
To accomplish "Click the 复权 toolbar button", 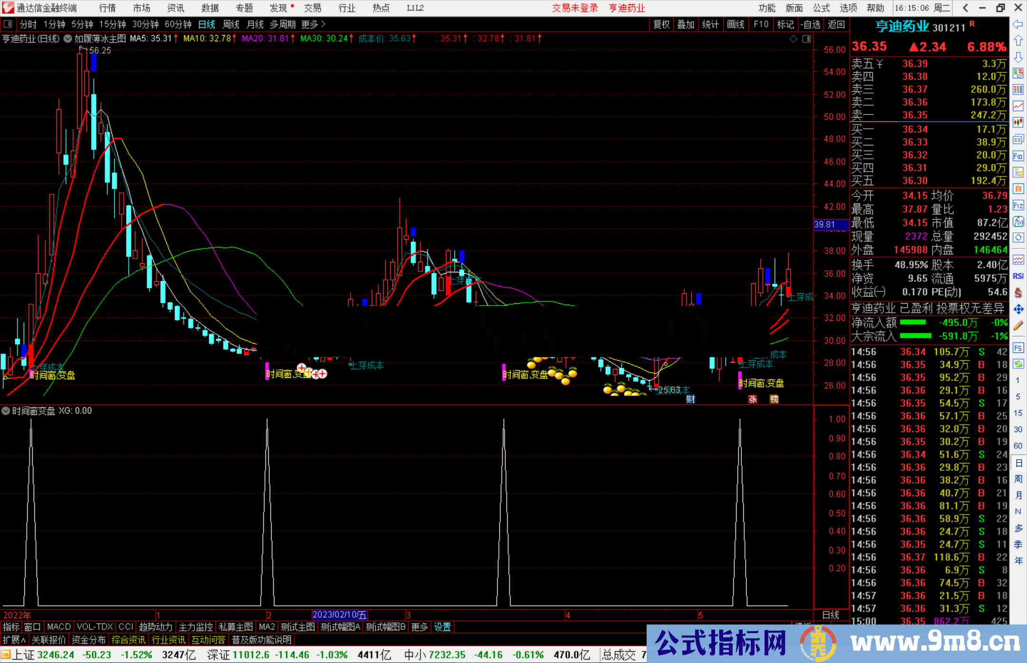I will pos(661,24).
